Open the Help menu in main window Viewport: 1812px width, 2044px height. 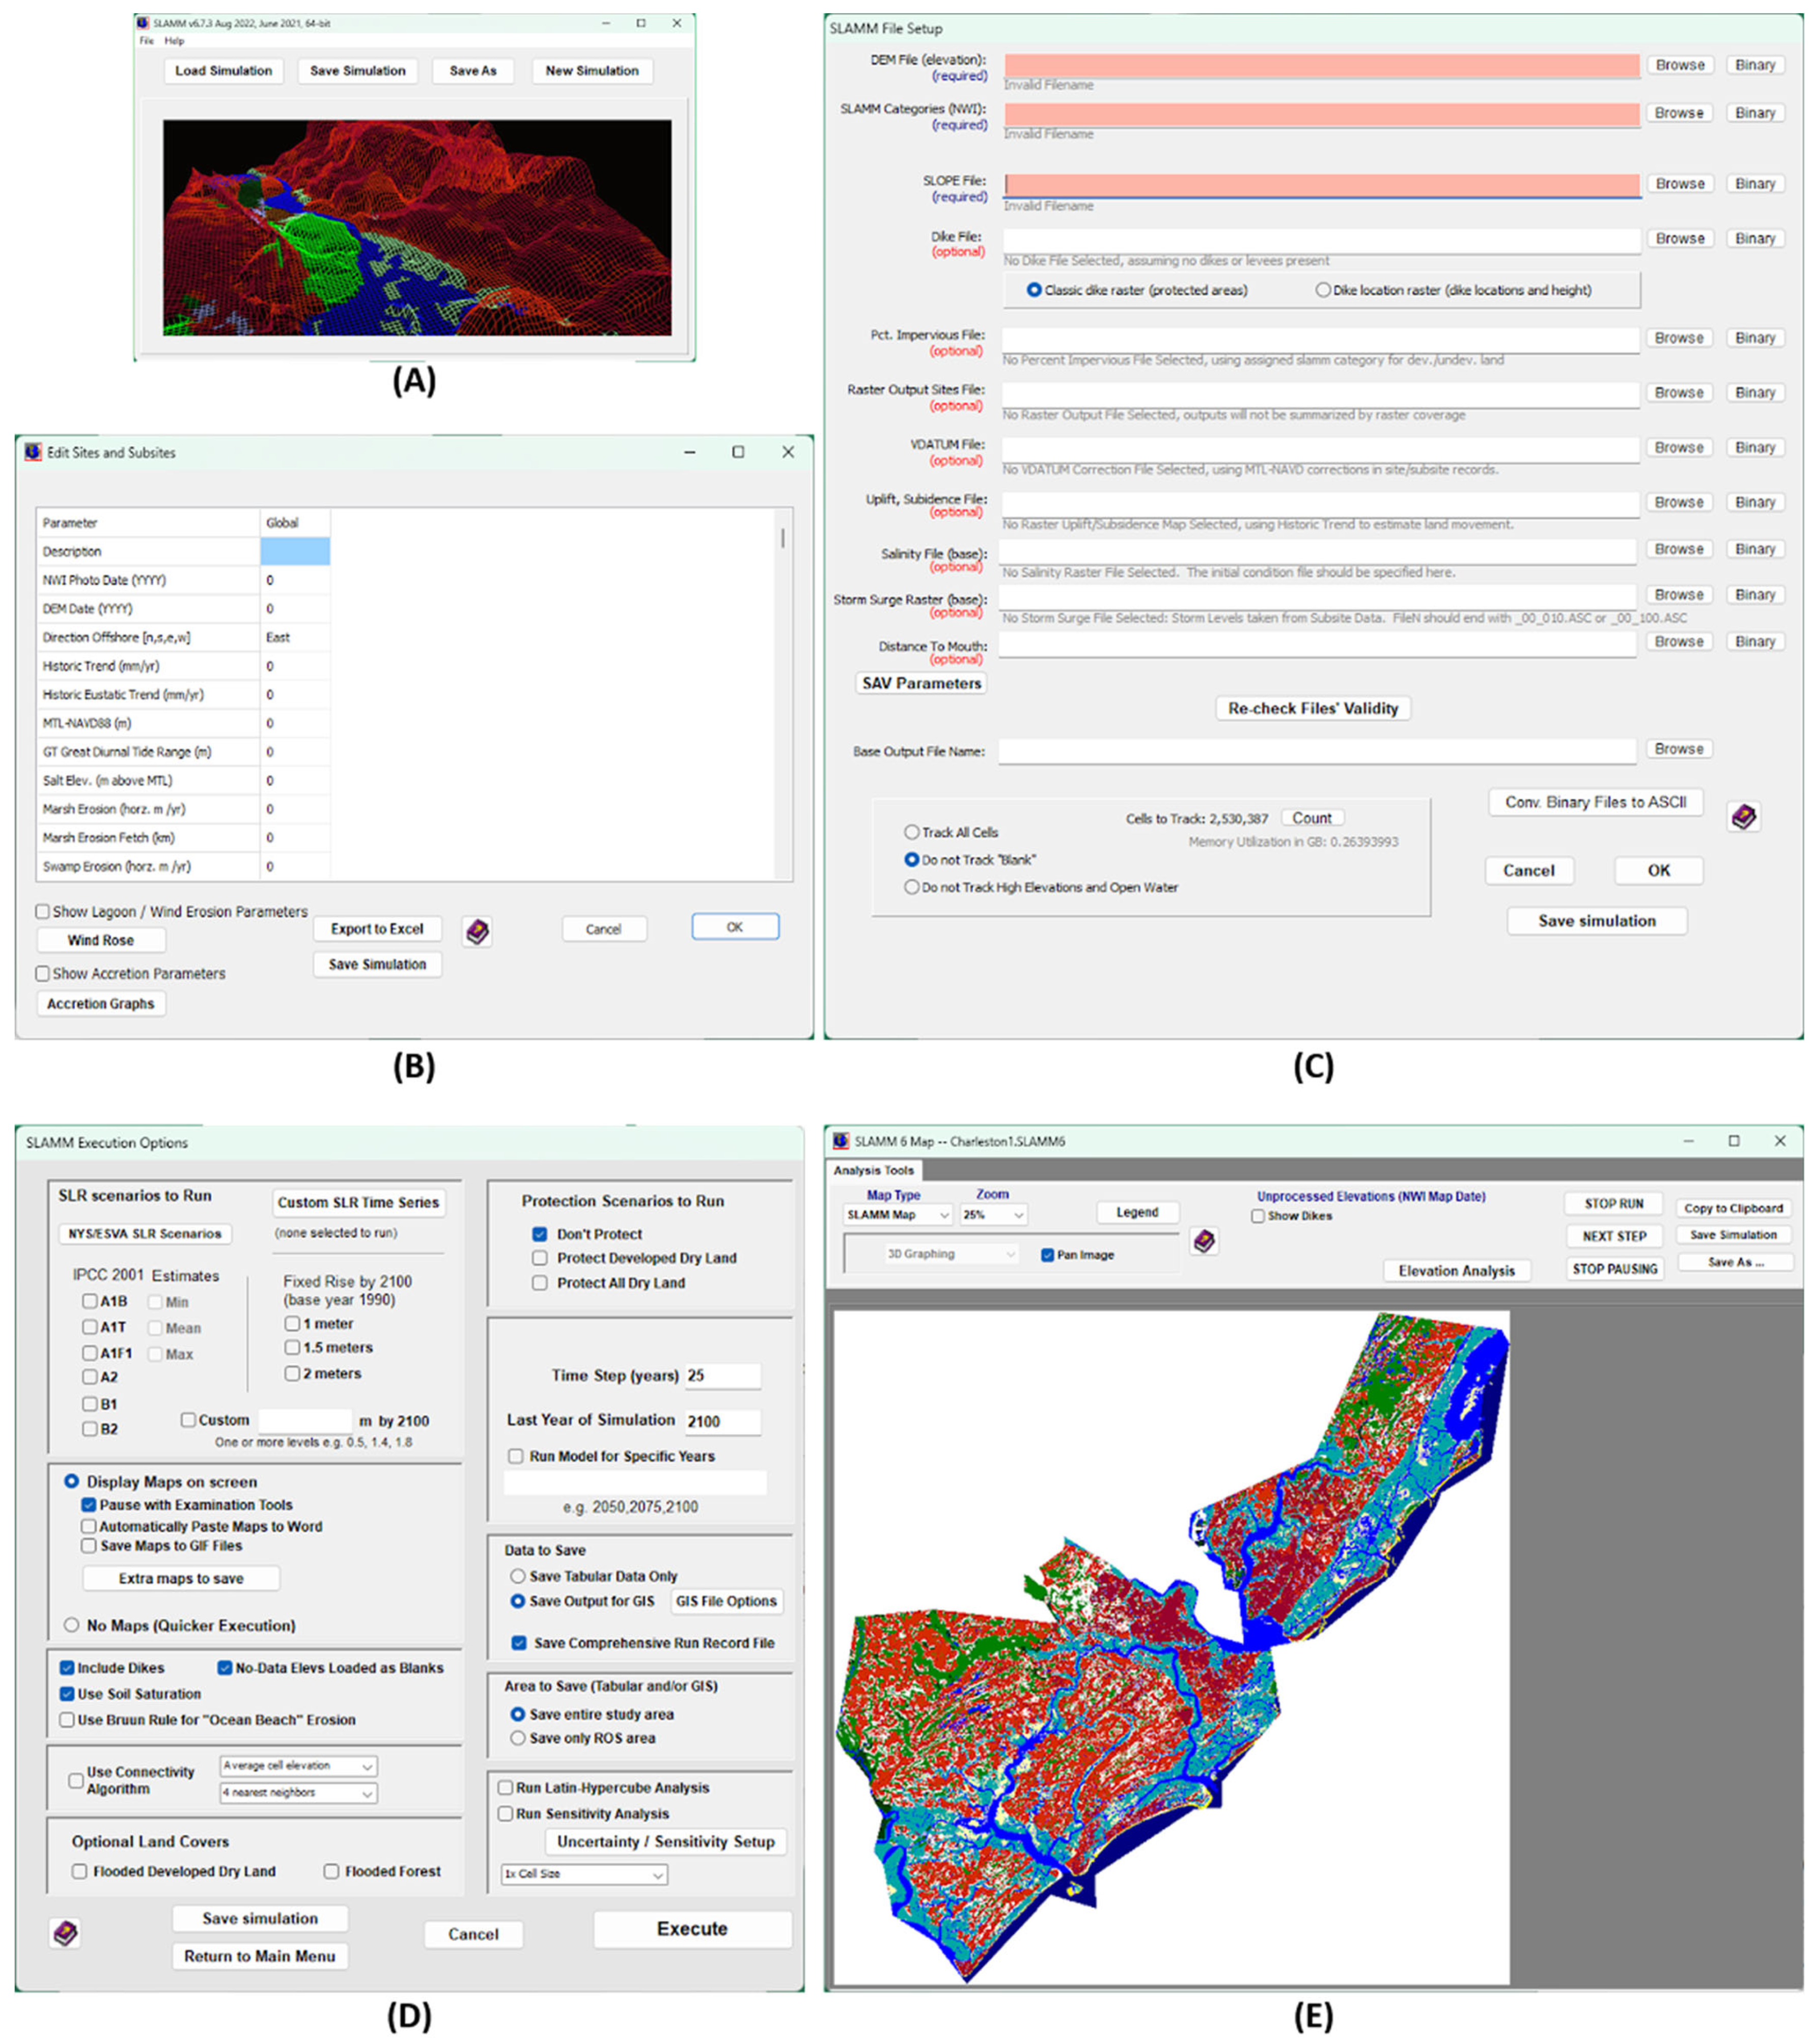[174, 41]
